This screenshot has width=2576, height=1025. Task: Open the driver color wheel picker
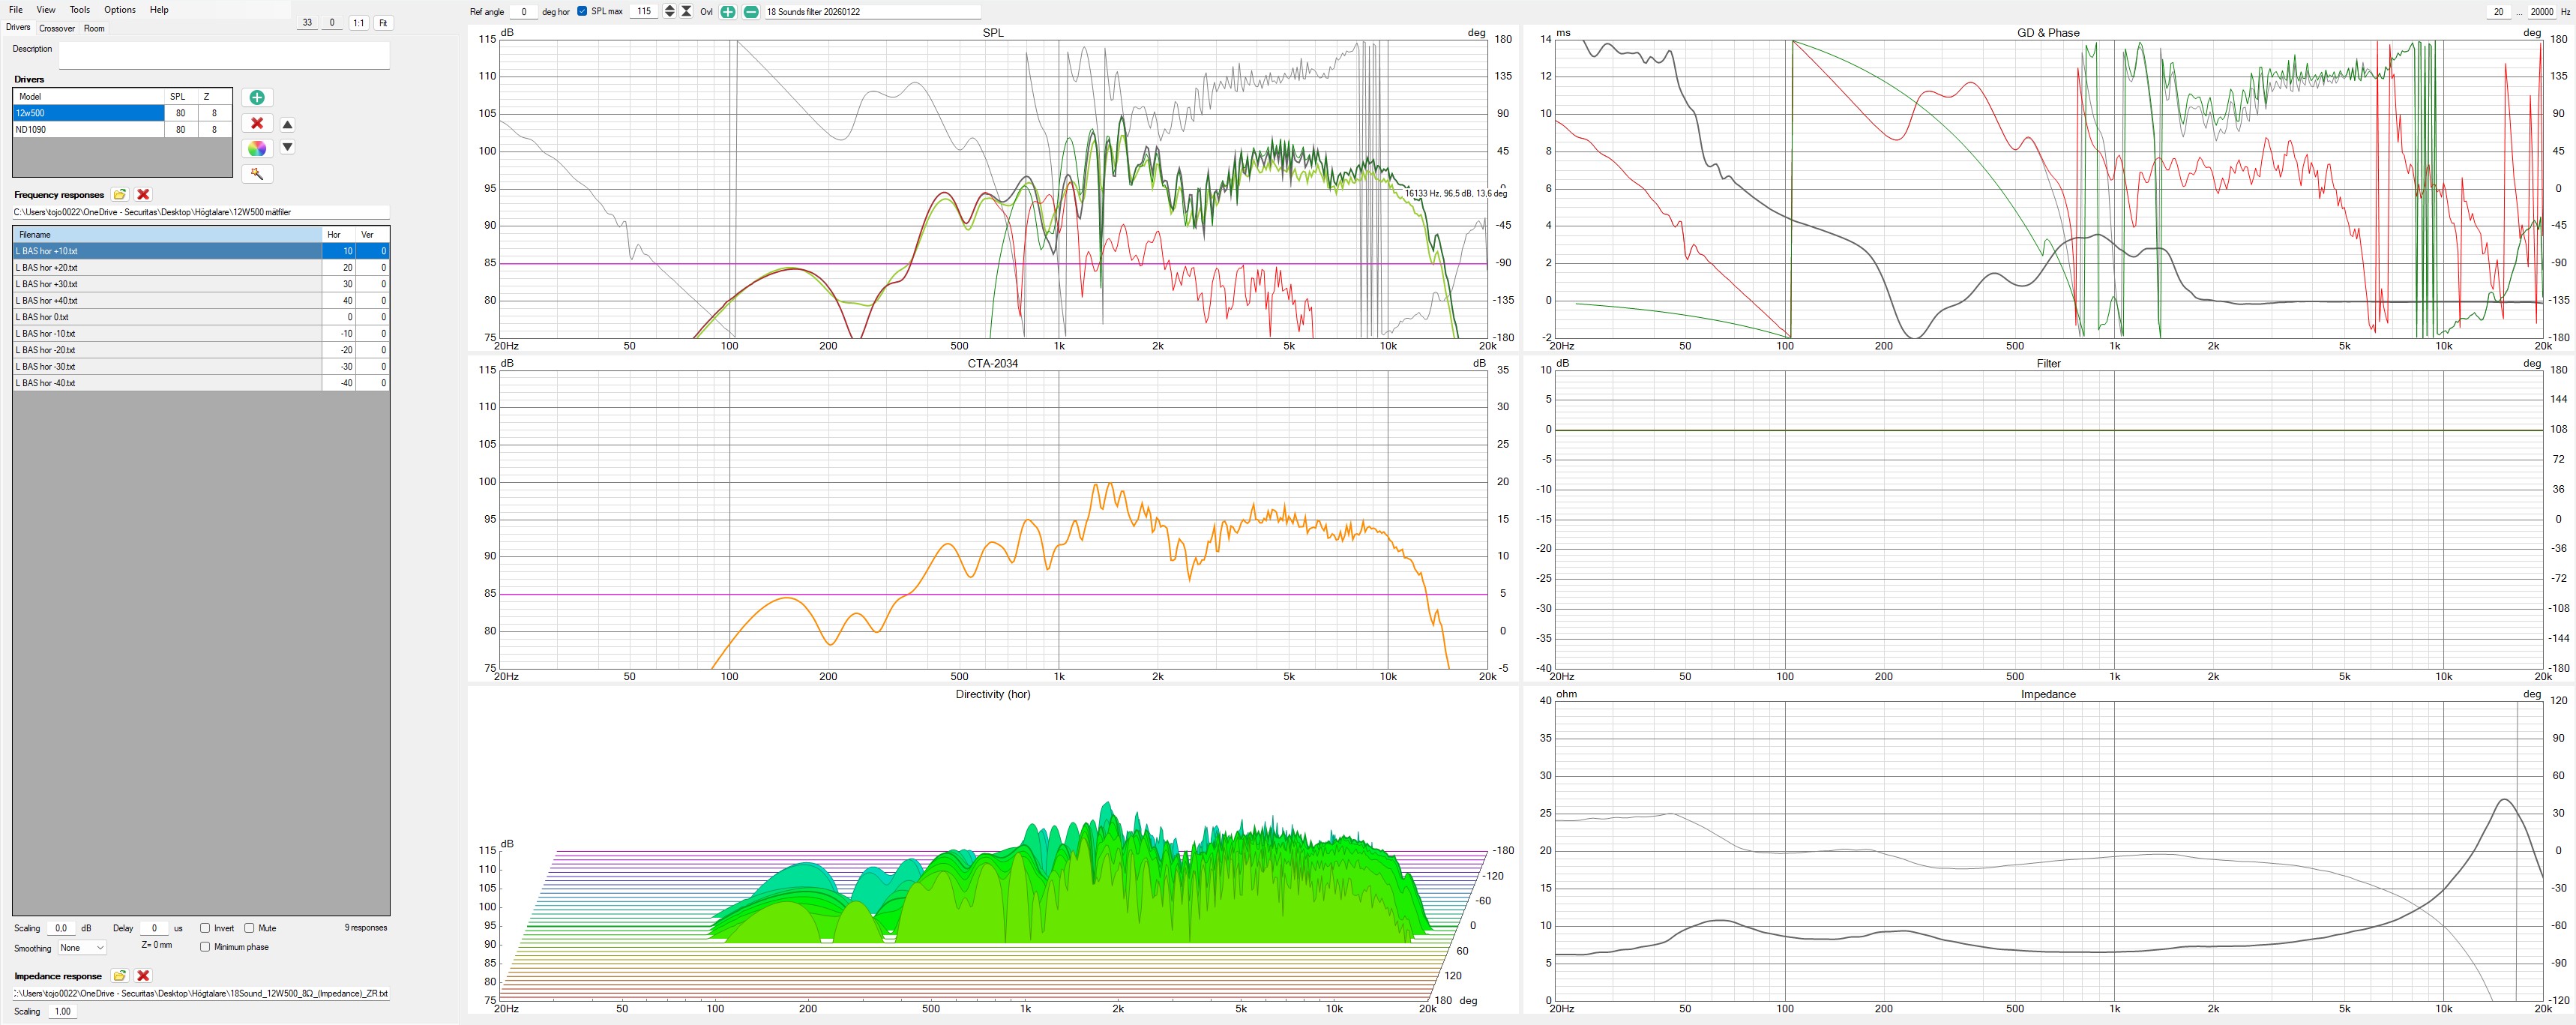(x=257, y=148)
